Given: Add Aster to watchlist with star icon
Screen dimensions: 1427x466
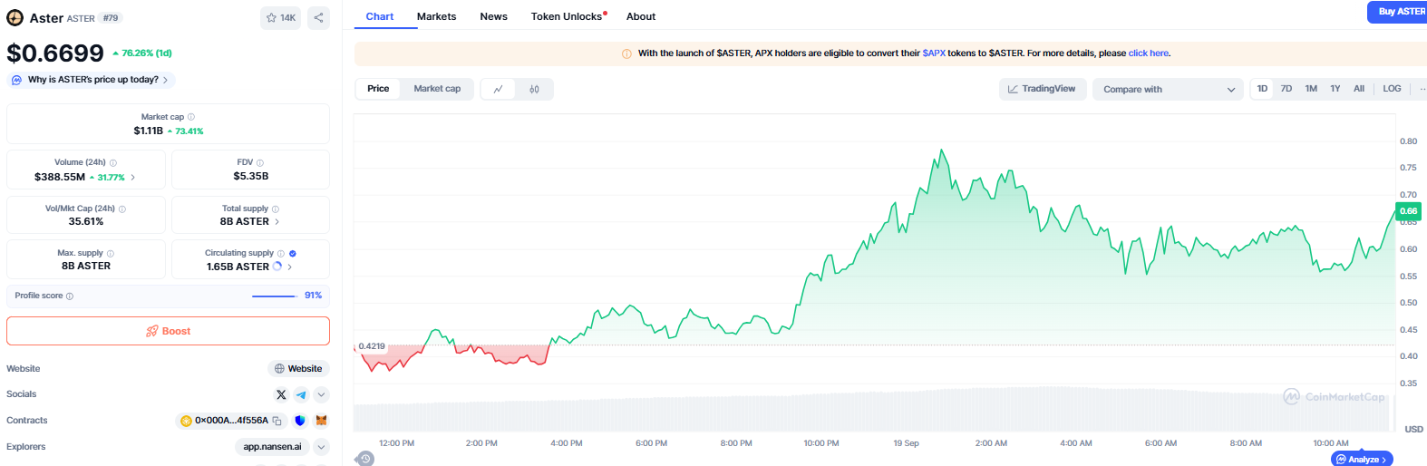Looking at the screenshot, I should (280, 17).
